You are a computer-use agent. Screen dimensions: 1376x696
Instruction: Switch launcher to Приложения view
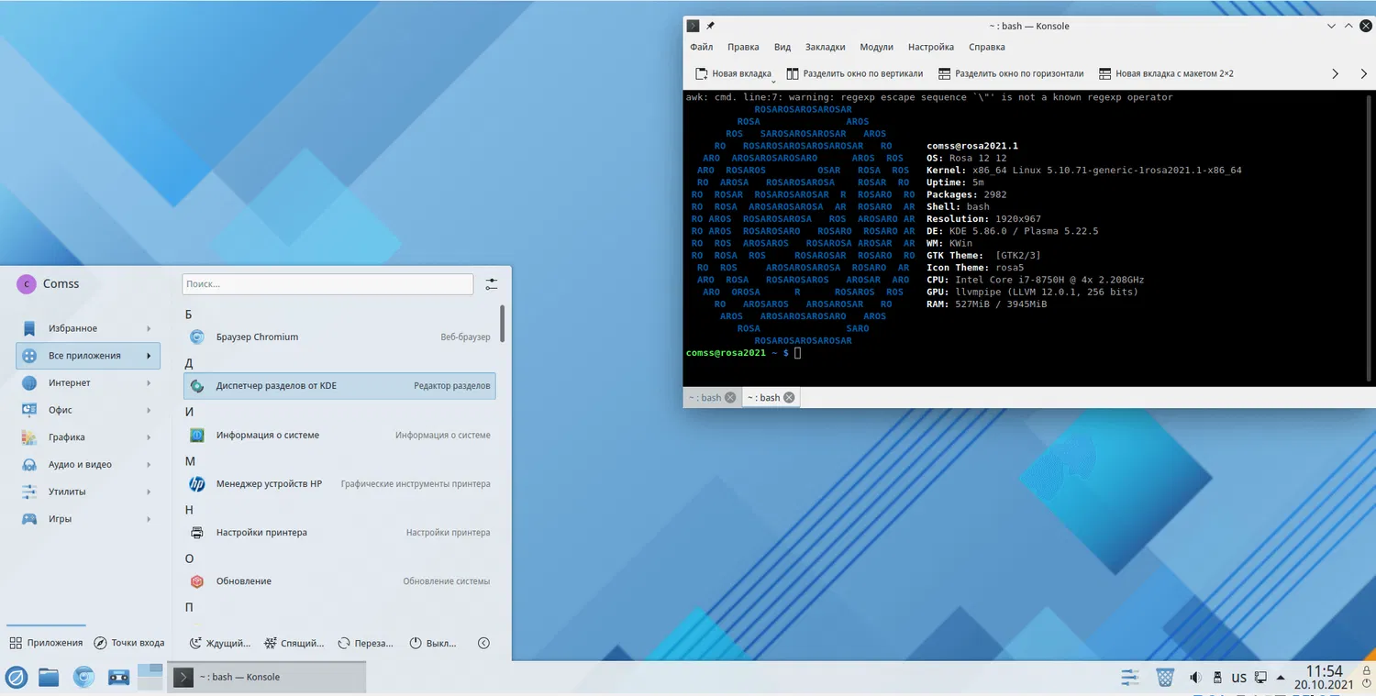point(46,643)
